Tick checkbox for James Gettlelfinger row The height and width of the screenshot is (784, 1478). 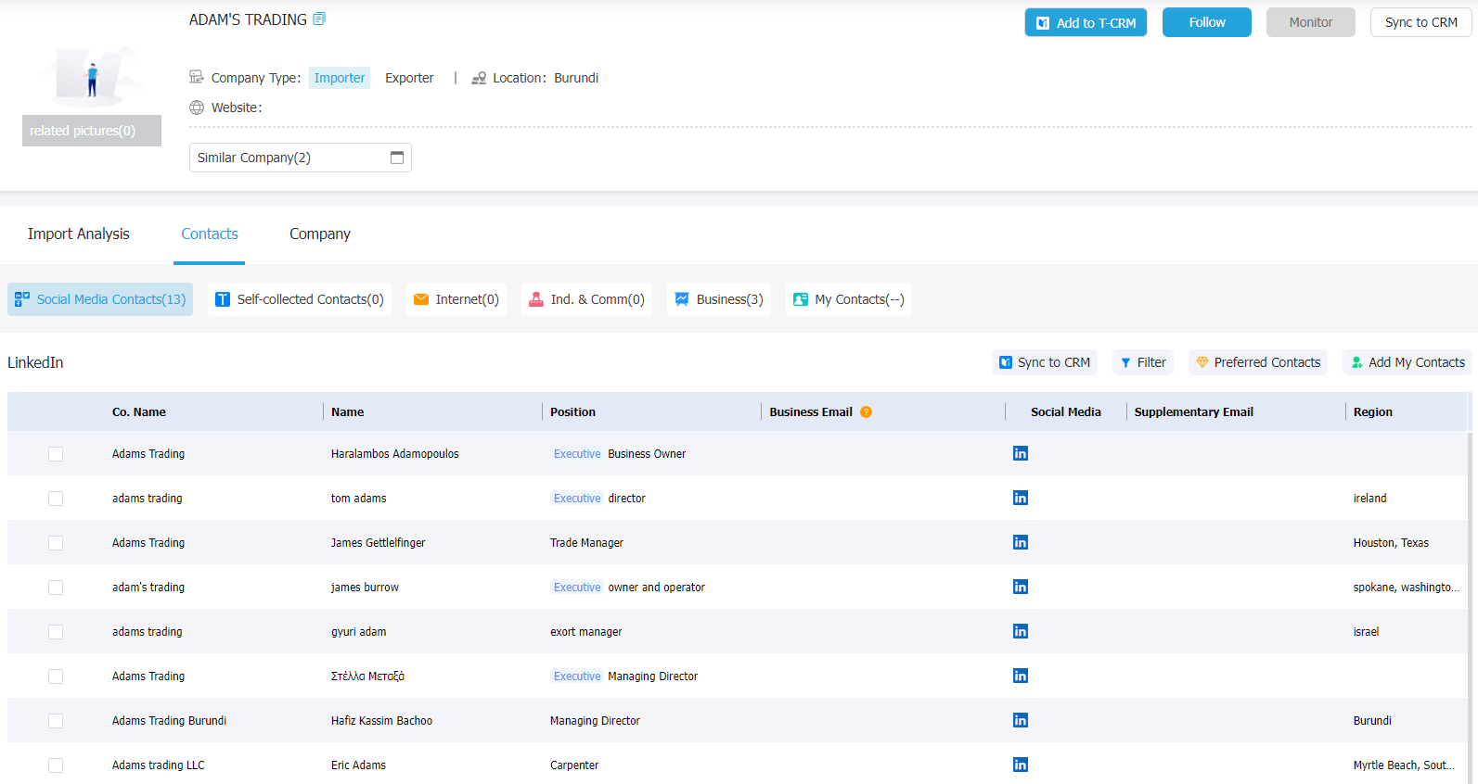tap(56, 543)
